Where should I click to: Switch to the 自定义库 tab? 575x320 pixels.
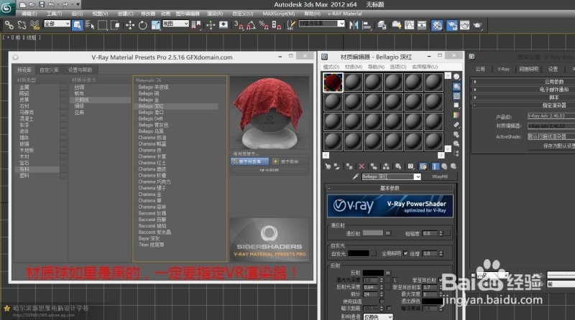pyautogui.click(x=49, y=70)
